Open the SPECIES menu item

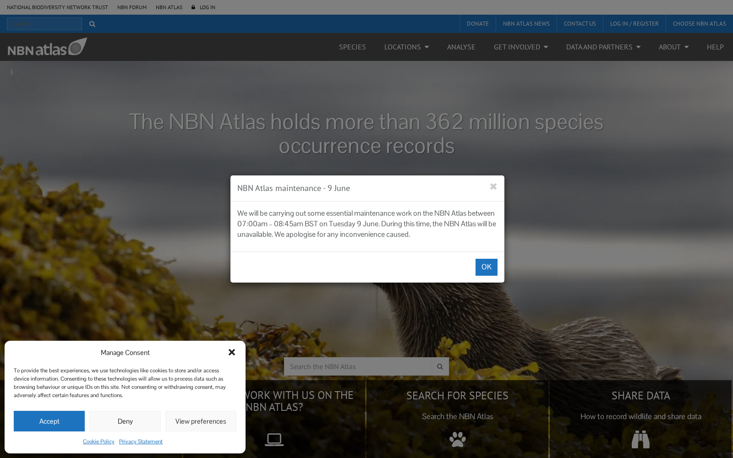click(x=352, y=47)
